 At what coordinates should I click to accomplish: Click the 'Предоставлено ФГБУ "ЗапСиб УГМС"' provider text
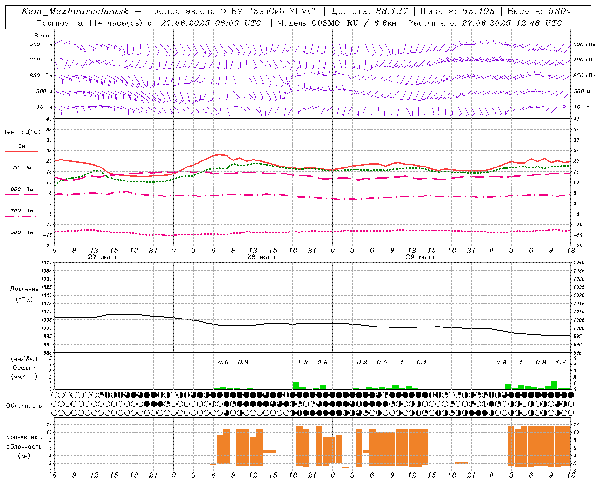click(x=233, y=11)
